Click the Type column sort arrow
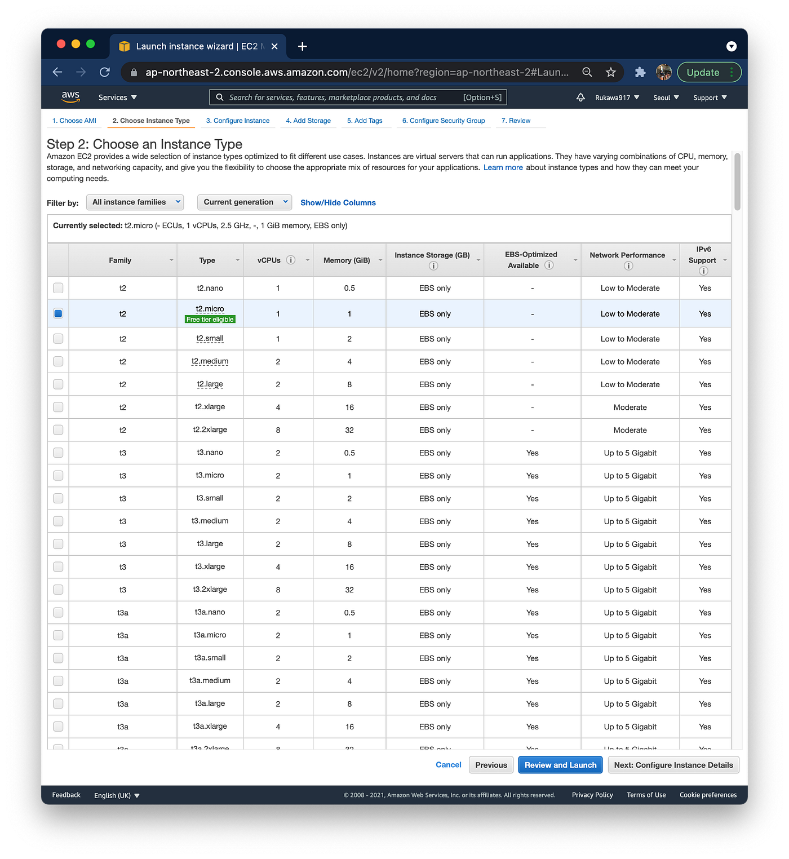 pyautogui.click(x=237, y=260)
